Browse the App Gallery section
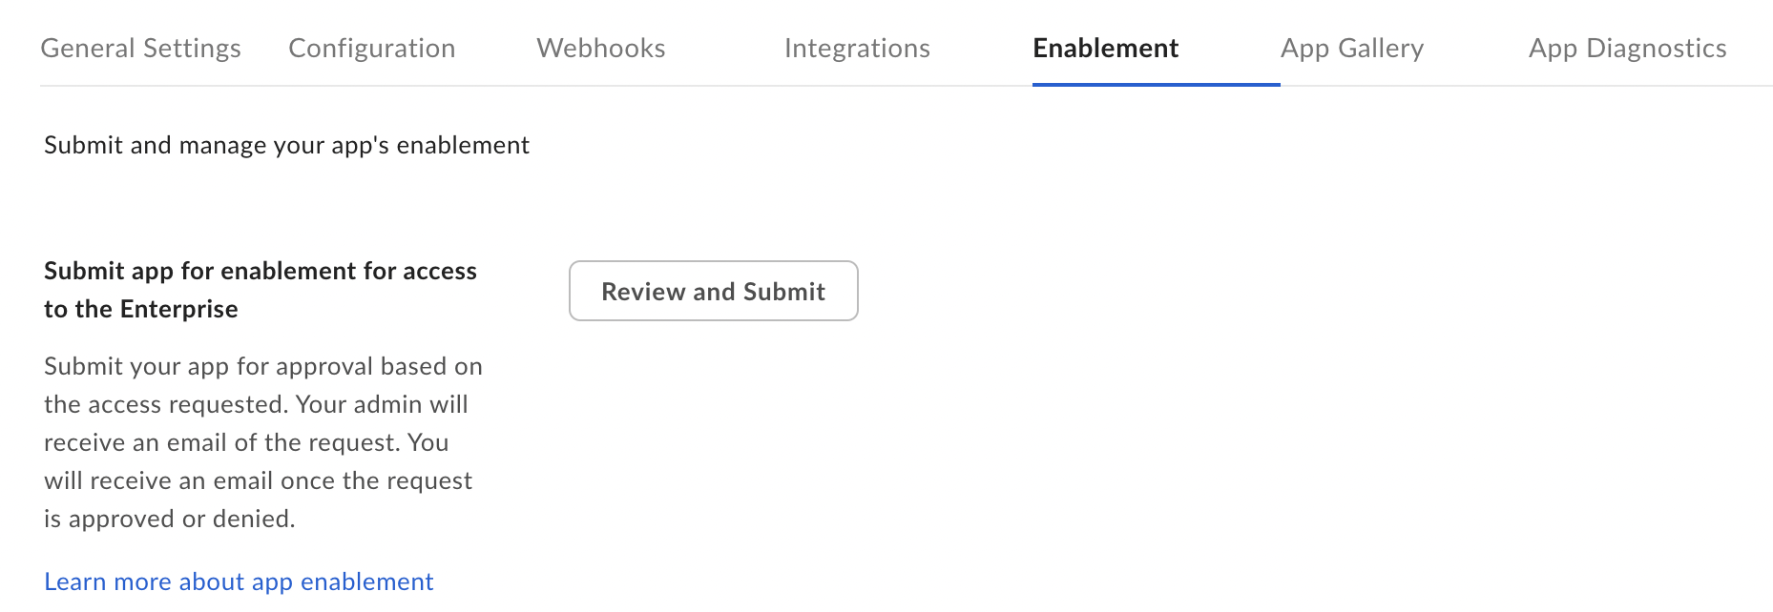 (x=1352, y=48)
